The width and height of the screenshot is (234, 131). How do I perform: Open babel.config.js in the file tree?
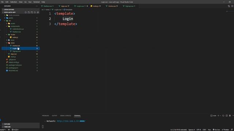point(20,62)
